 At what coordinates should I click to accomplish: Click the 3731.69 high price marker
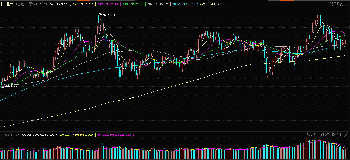pos(109,15)
